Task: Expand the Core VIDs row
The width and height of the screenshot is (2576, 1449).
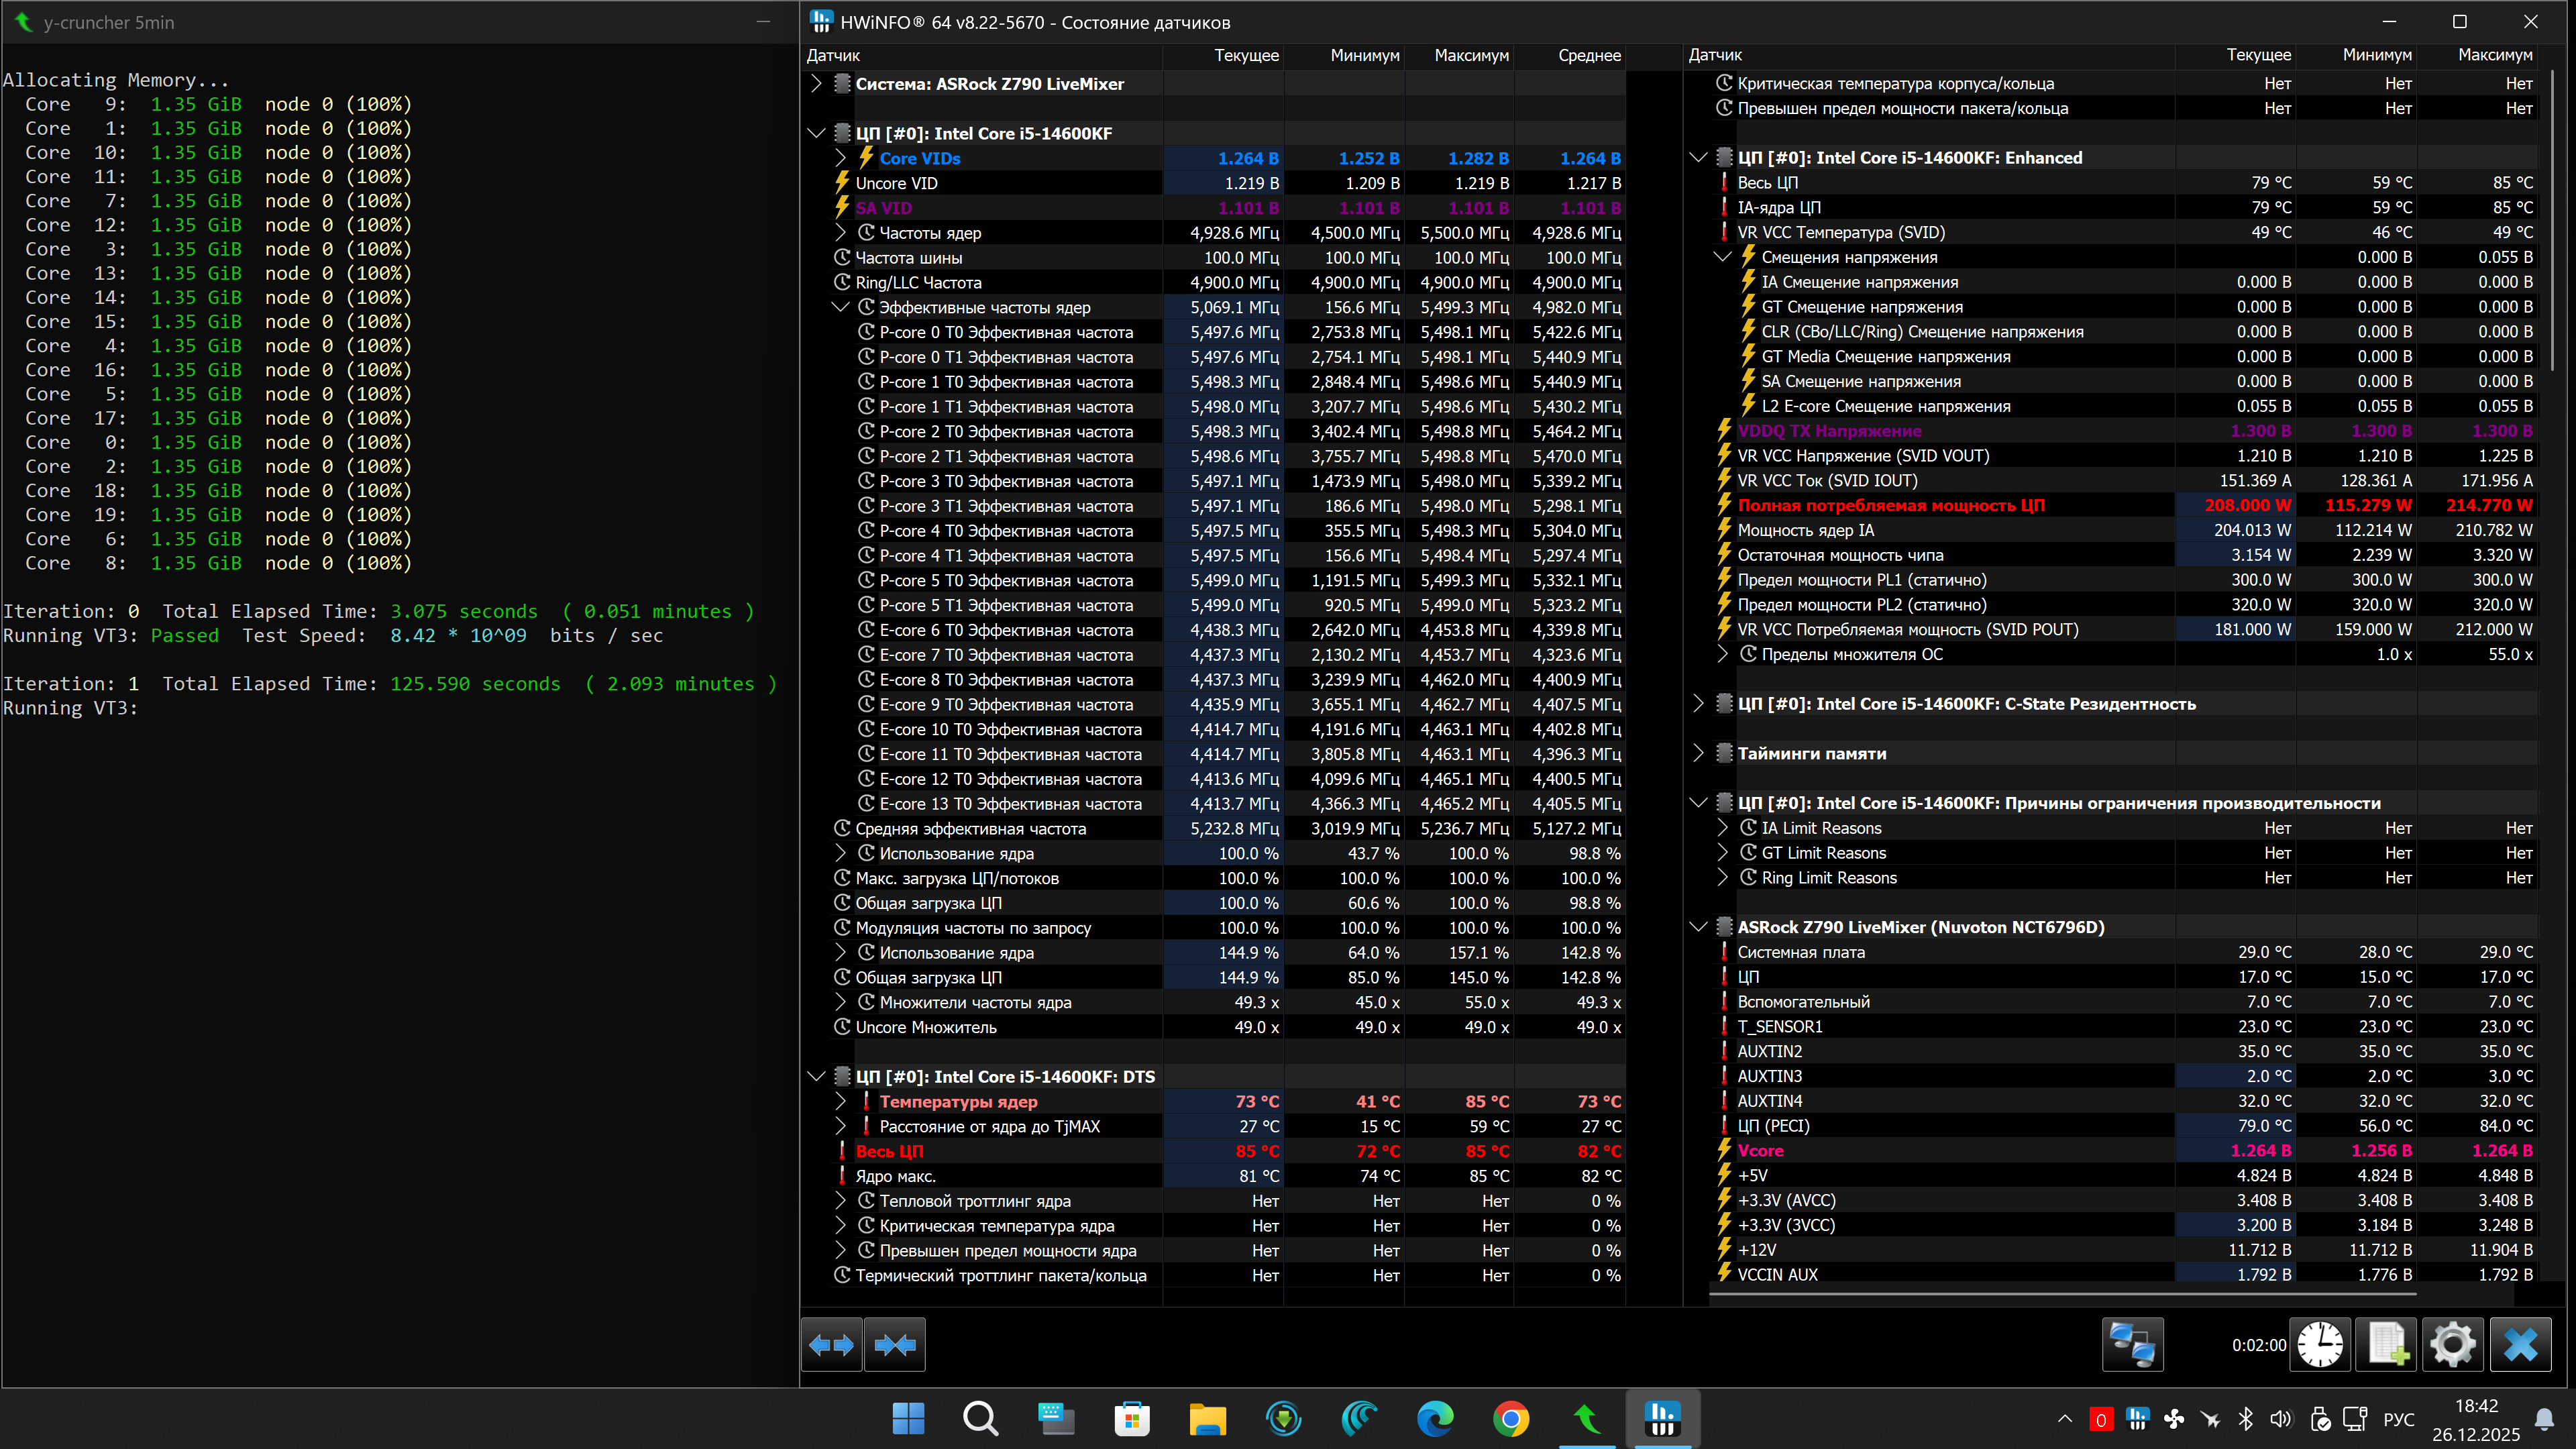Action: 840,158
